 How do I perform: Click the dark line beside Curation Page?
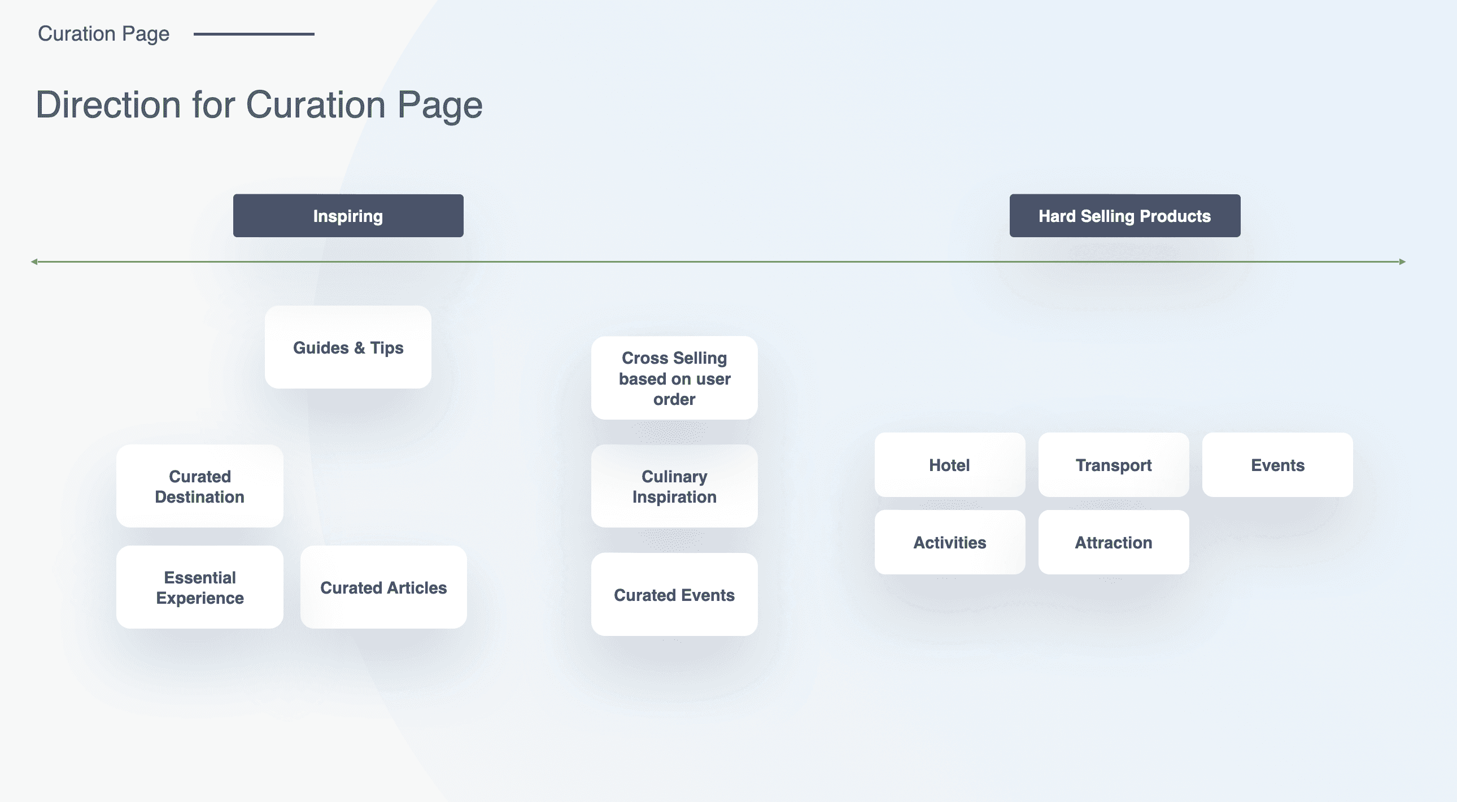254,34
